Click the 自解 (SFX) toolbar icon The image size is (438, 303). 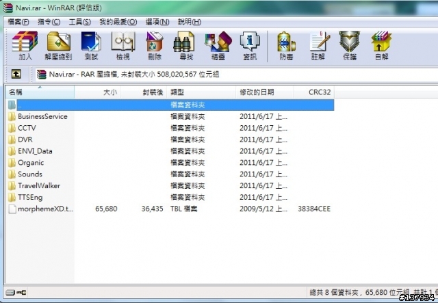[382, 46]
